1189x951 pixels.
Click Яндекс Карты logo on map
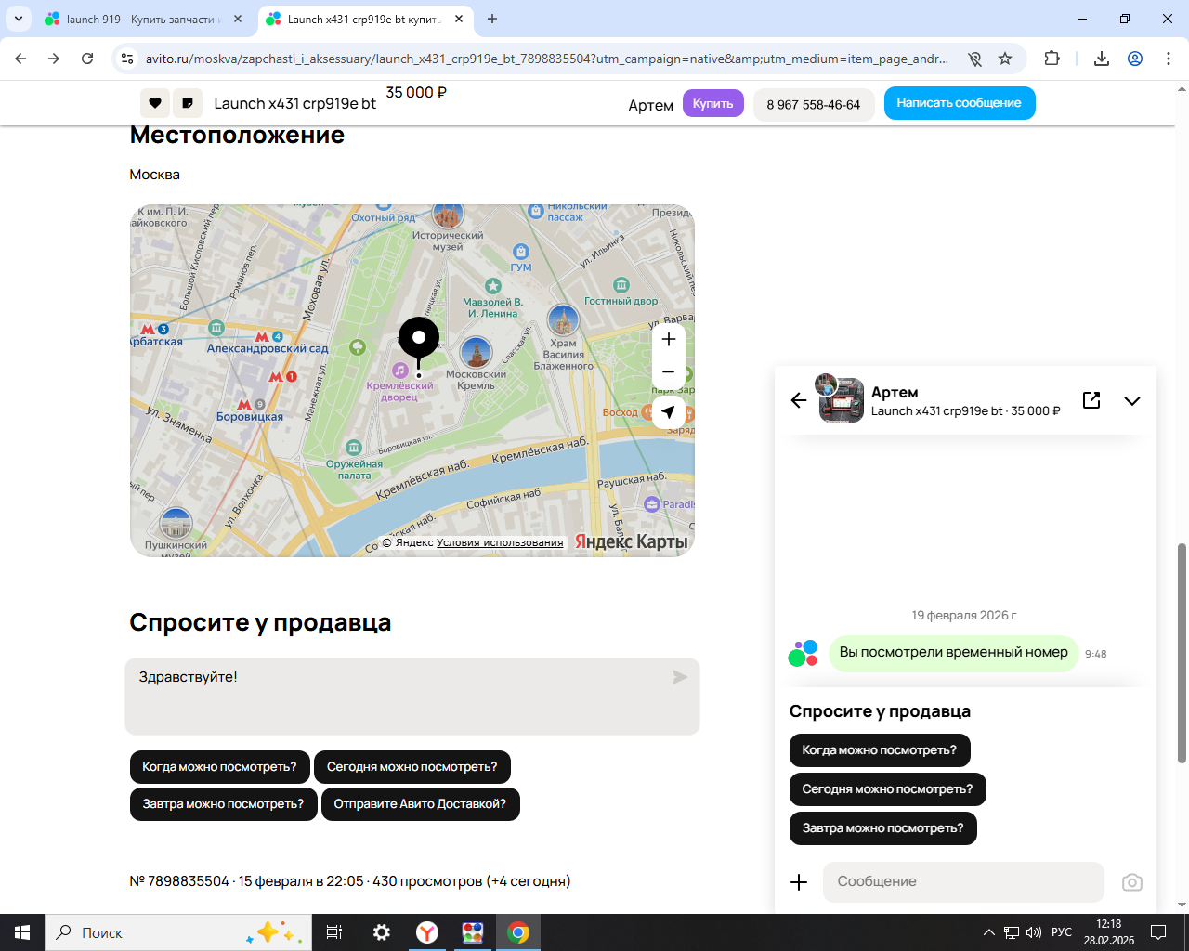click(x=631, y=541)
